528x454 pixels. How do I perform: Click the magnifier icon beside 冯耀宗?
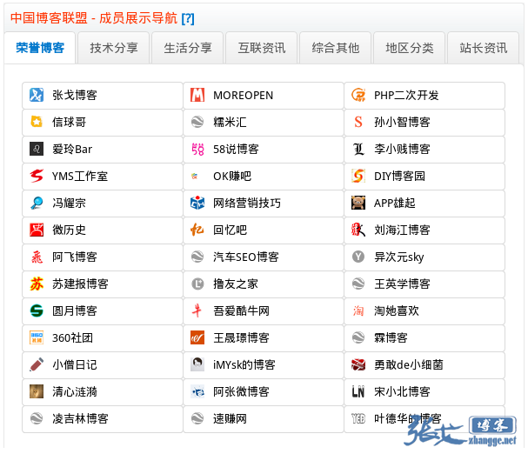point(37,203)
